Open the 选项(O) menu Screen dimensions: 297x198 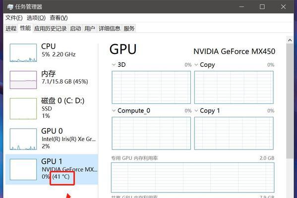(36, 18)
